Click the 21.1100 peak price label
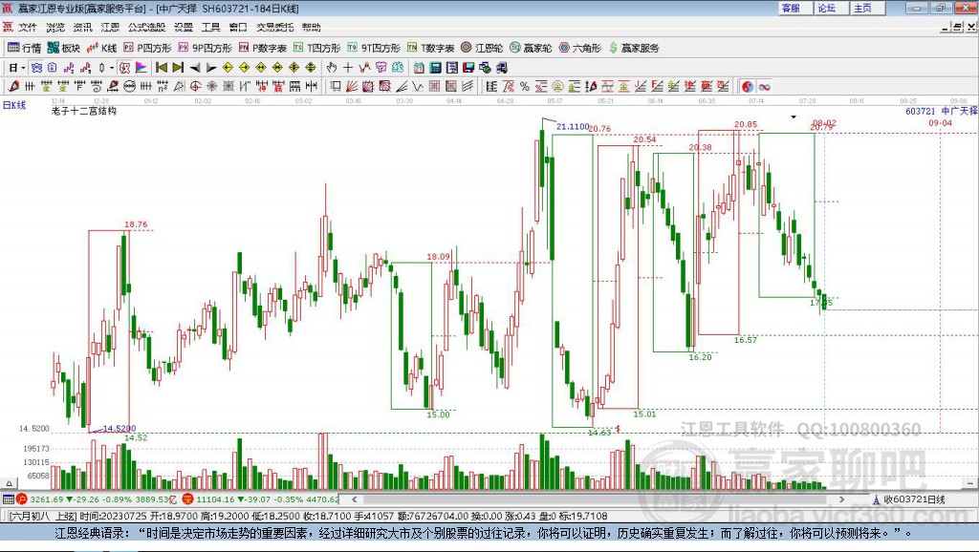This screenshot has width=979, height=552. click(573, 127)
